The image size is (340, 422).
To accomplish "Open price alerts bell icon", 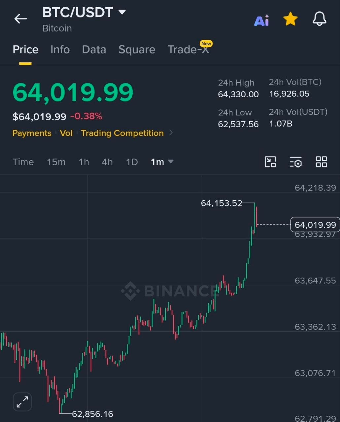I will point(320,19).
